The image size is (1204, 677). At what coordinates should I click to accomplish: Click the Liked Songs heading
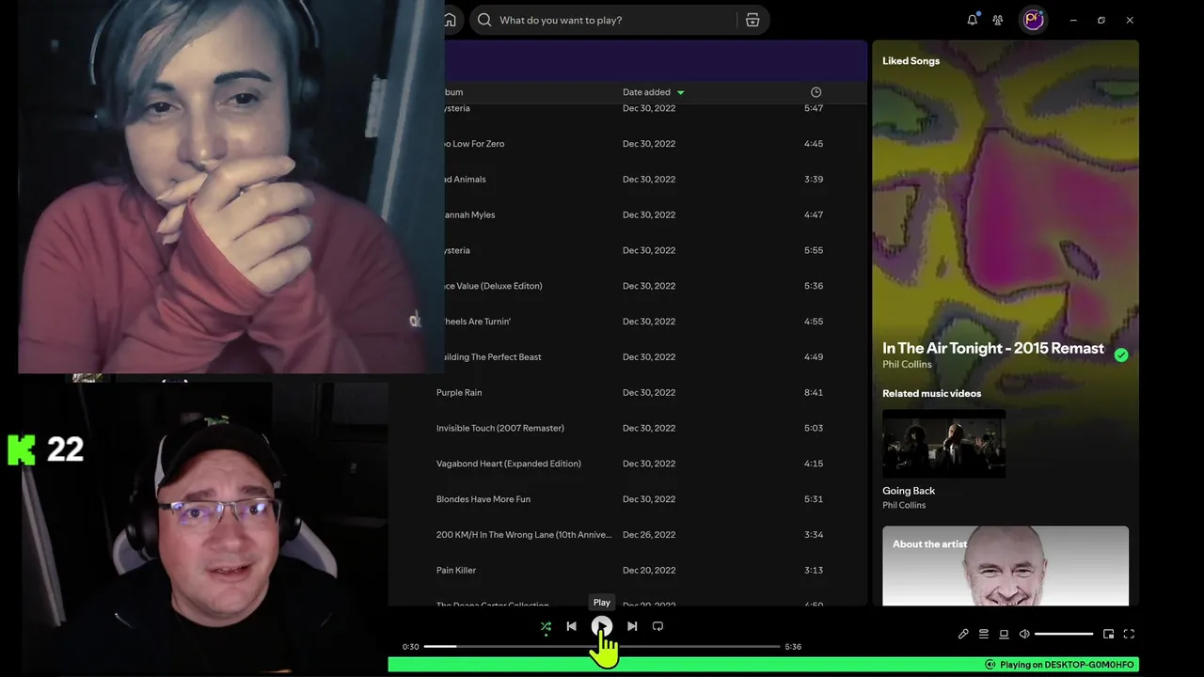911,61
